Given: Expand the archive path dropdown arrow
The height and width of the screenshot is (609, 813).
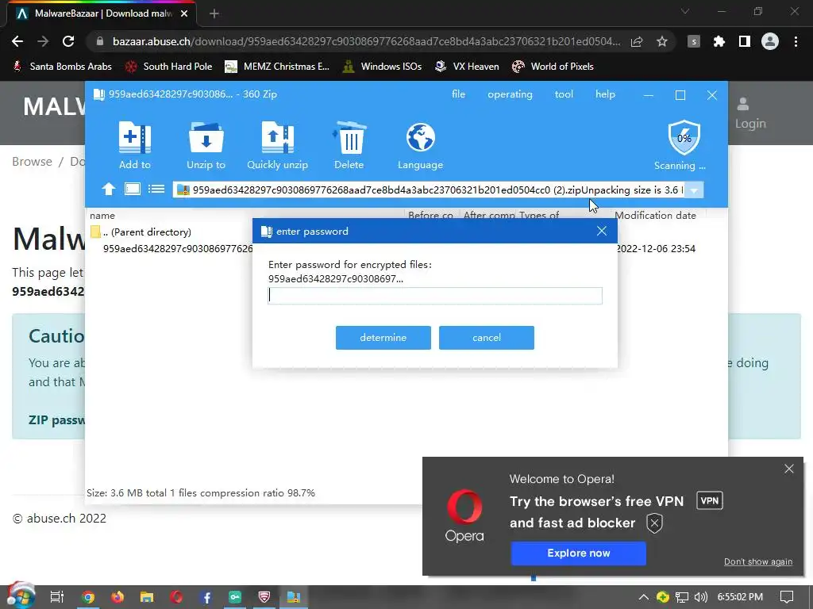Looking at the screenshot, I should point(694,190).
